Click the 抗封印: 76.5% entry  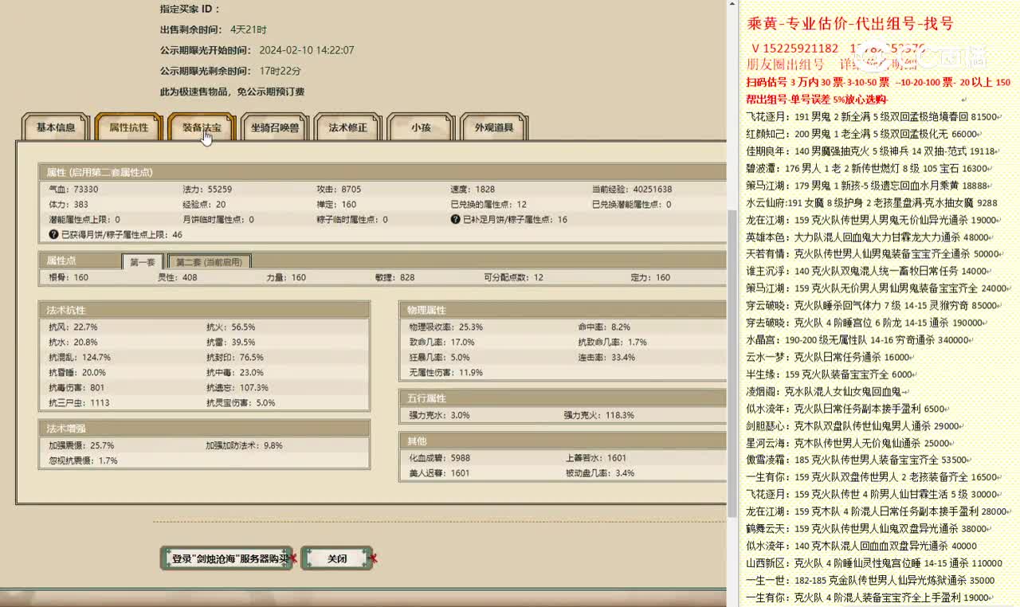[x=234, y=358]
